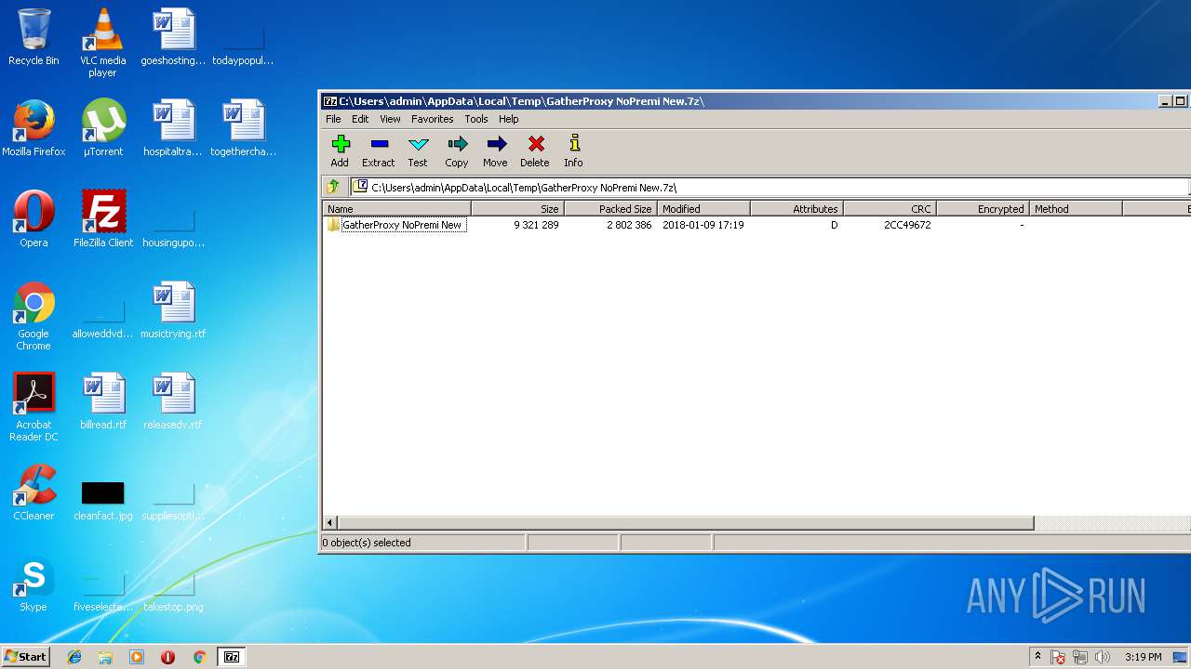Click the network tray icon
Image resolution: width=1191 pixels, height=669 pixels.
(x=1080, y=657)
